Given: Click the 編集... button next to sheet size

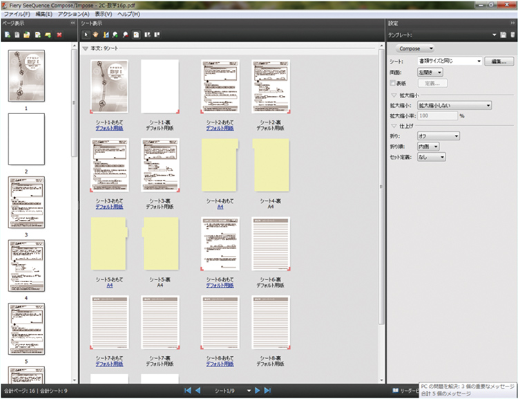Looking at the screenshot, I should (500, 62).
